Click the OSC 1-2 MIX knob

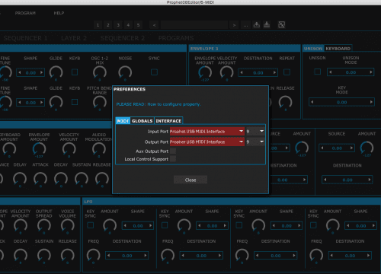coord(100,72)
